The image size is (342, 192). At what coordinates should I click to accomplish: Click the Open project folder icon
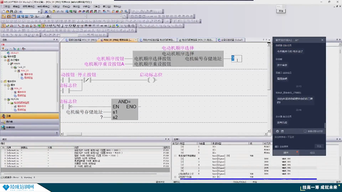click(7, 11)
